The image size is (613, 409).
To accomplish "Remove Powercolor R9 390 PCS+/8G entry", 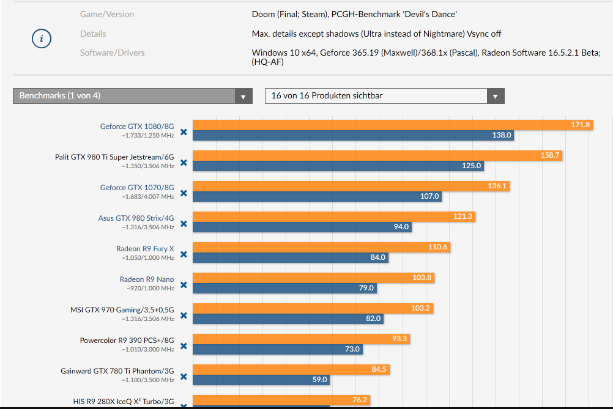I will [x=183, y=347].
